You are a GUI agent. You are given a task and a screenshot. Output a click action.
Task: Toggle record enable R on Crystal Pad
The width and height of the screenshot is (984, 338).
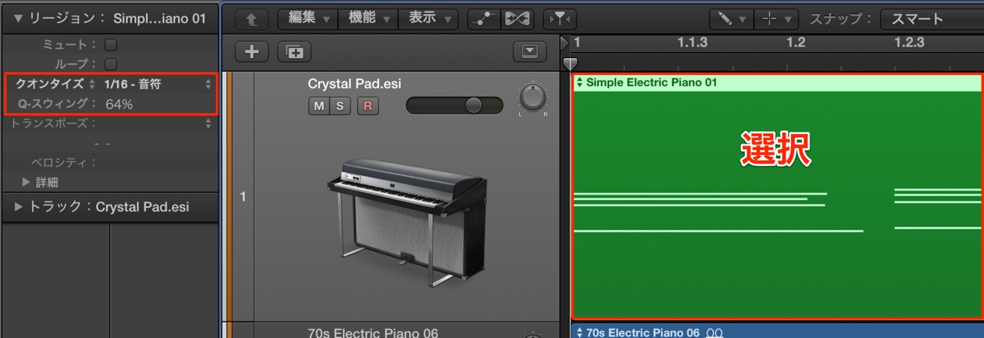click(367, 106)
